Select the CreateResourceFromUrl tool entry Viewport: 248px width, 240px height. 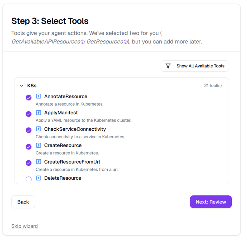tap(72, 162)
